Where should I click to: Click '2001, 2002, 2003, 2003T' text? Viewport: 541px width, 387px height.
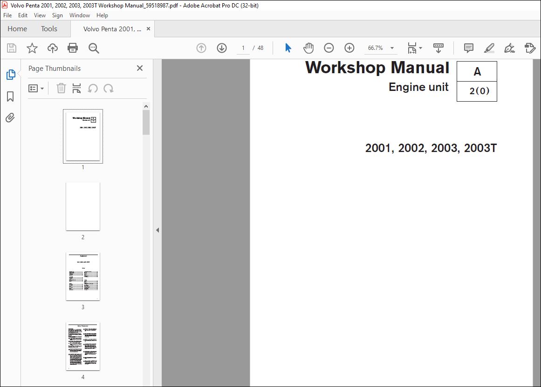point(431,148)
